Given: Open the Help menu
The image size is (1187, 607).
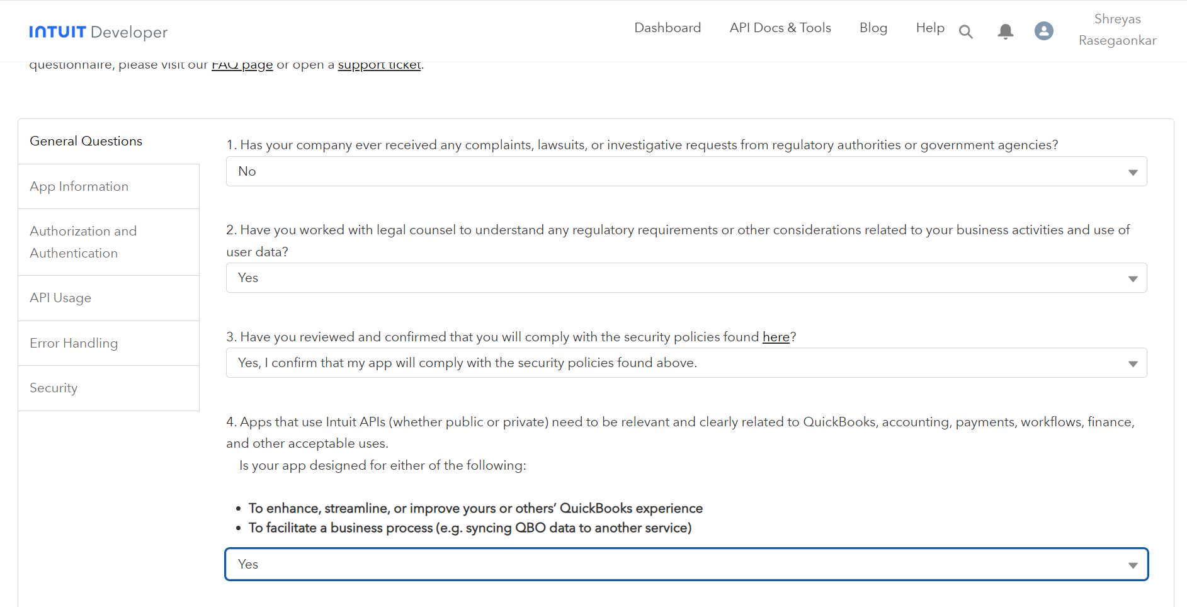Looking at the screenshot, I should tap(929, 28).
